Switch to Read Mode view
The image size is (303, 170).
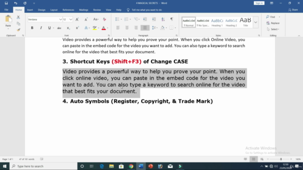click(245, 159)
